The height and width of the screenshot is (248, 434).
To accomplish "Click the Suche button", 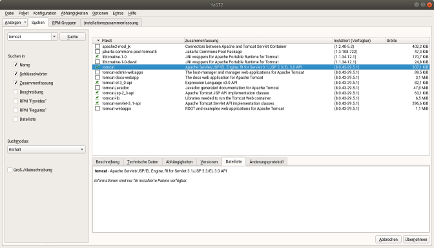I will (72, 37).
